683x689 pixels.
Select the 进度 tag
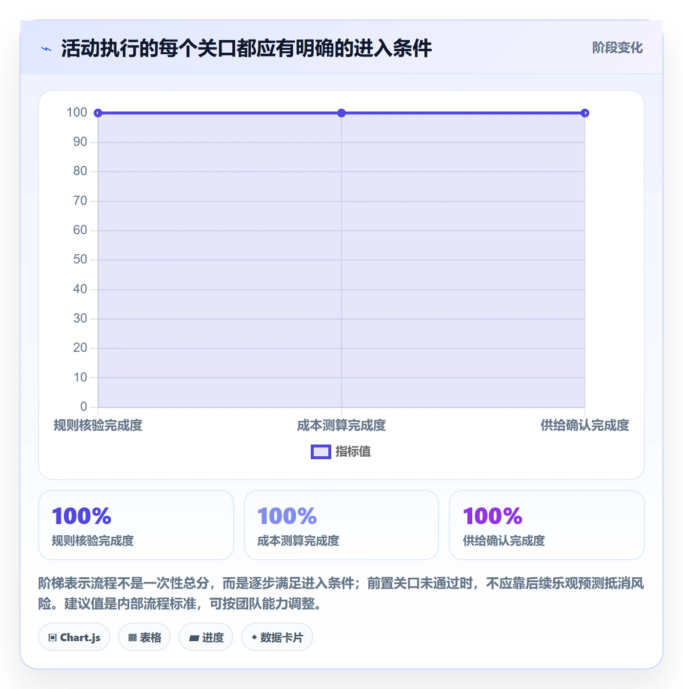[206, 637]
